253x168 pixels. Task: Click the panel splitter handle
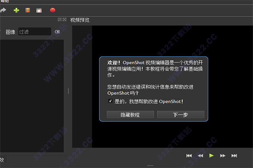(68, 91)
